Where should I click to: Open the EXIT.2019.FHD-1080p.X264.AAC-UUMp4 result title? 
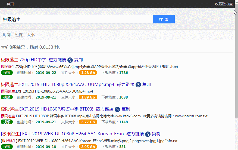point(58,85)
